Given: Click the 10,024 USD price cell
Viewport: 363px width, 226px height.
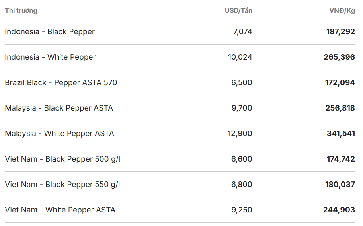Looking at the screenshot, I should coord(240,57).
